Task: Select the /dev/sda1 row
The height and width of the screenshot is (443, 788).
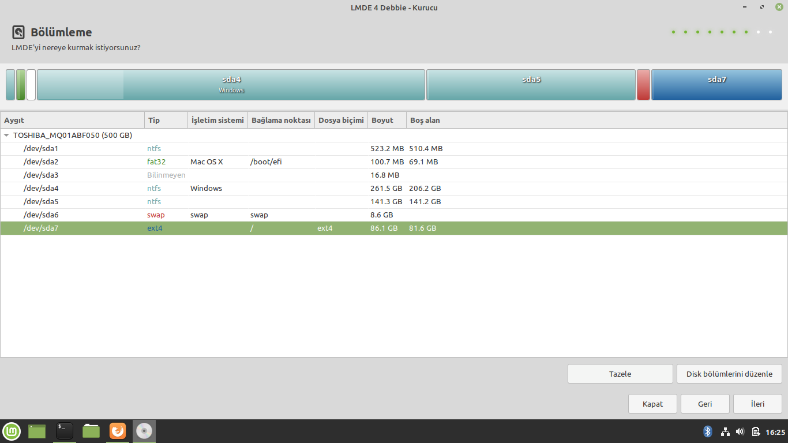Action: (394, 149)
